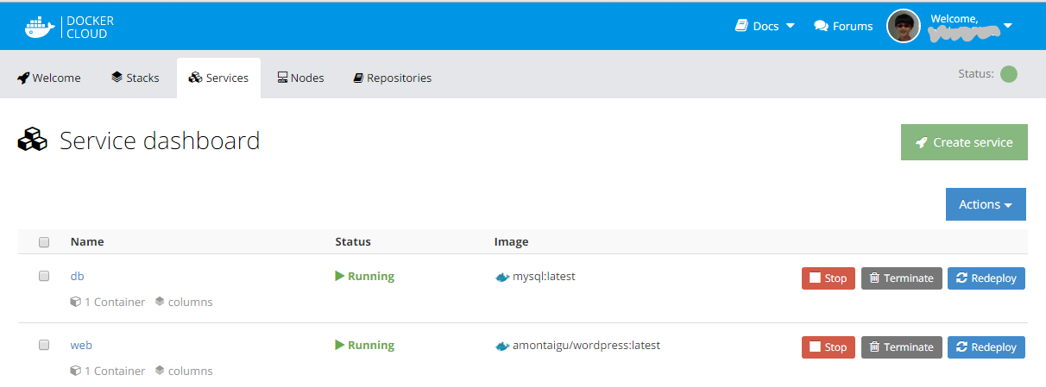Click the user profile avatar picture
This screenshot has width=1046, height=387.
[904, 26]
